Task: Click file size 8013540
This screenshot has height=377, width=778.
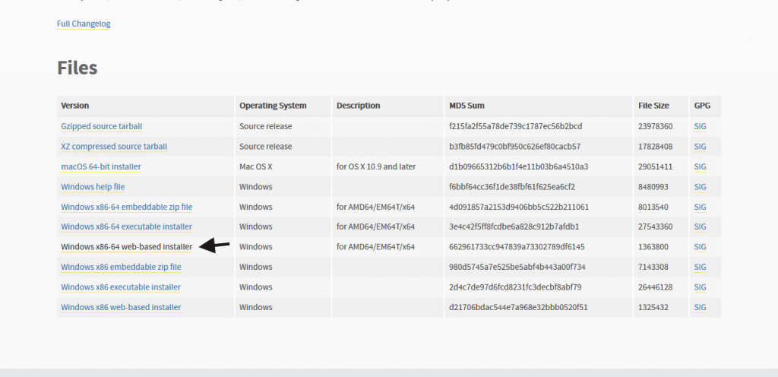Action: (653, 207)
